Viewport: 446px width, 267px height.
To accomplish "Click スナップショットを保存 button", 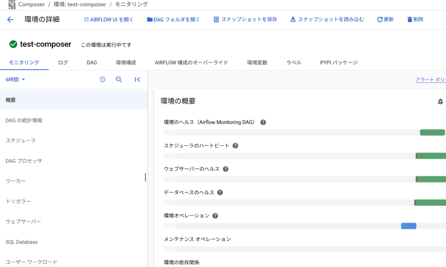I will (x=245, y=20).
